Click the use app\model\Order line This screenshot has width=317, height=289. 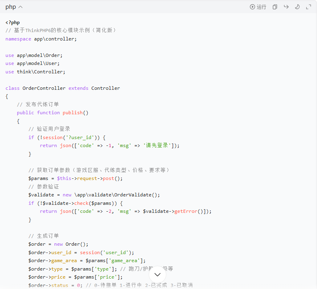tap(34, 55)
